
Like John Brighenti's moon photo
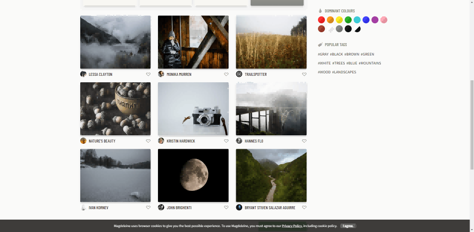(x=226, y=208)
